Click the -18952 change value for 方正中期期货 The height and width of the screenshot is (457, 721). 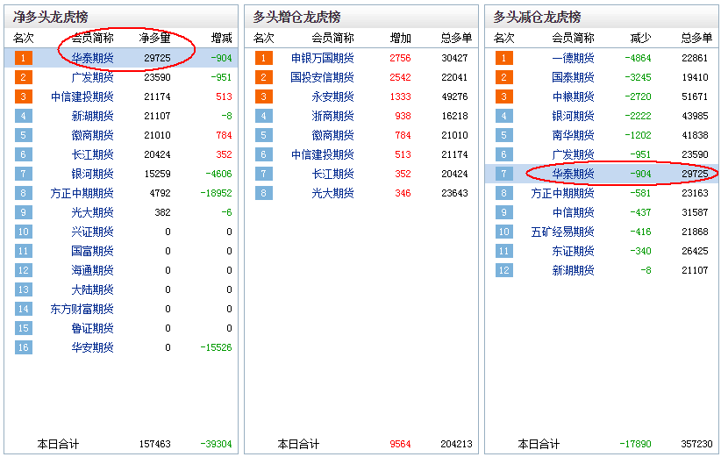[216, 193]
